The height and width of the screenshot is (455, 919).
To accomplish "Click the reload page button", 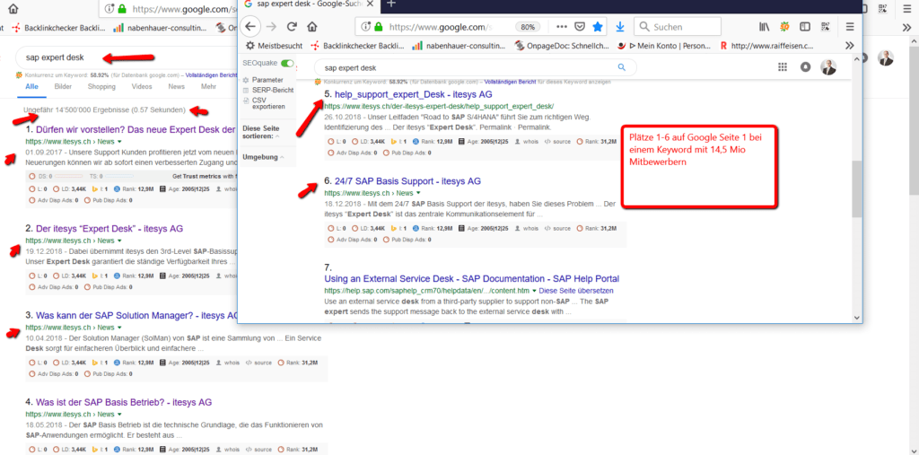I will (x=292, y=26).
